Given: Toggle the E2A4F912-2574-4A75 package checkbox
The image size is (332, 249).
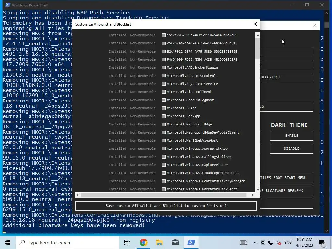Looking at the screenshot, I should click(164, 52).
